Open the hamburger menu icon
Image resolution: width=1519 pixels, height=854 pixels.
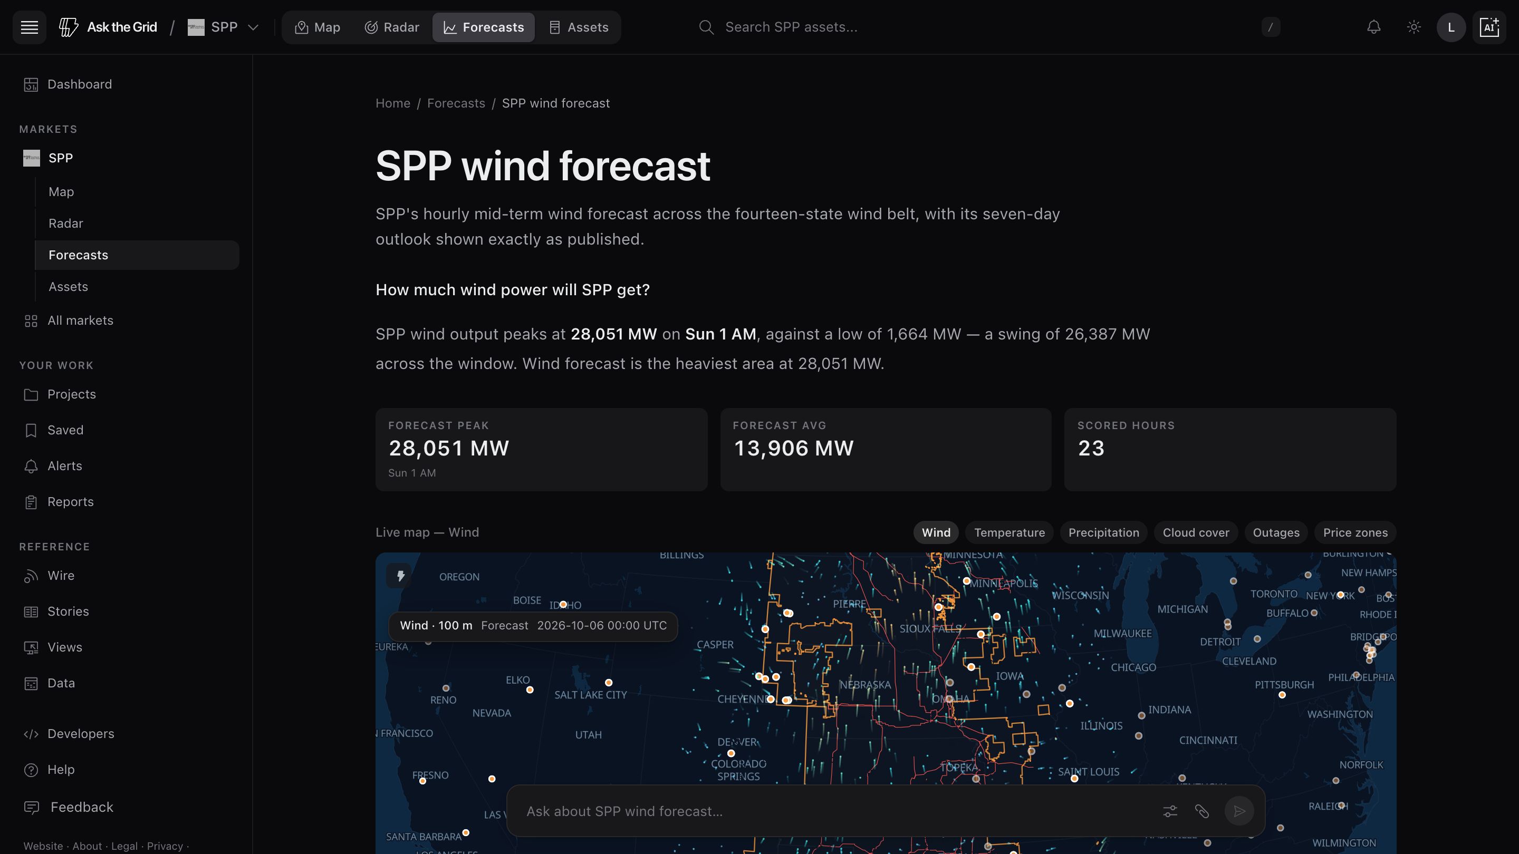[30, 27]
